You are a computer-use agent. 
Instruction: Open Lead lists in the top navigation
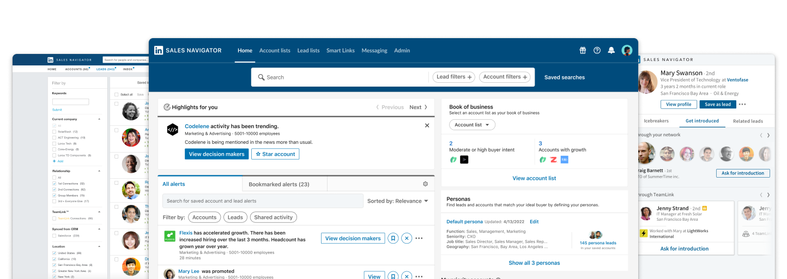pos(308,51)
